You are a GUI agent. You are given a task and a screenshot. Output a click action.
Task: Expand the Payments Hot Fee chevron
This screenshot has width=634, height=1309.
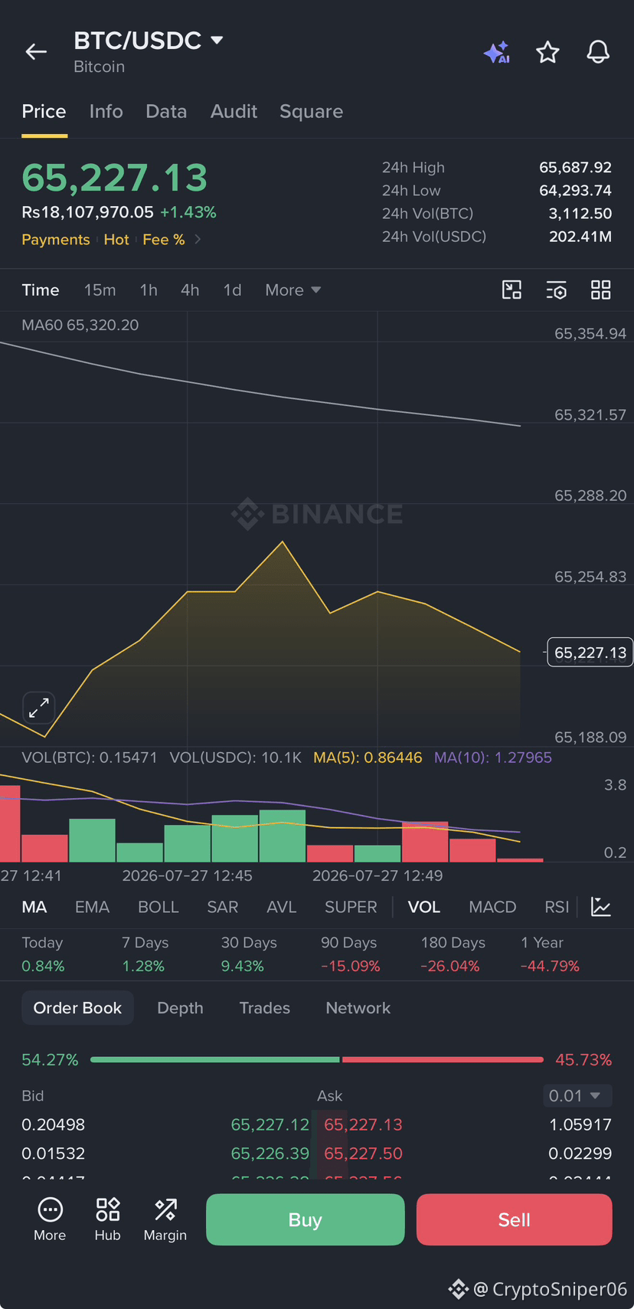click(x=198, y=239)
